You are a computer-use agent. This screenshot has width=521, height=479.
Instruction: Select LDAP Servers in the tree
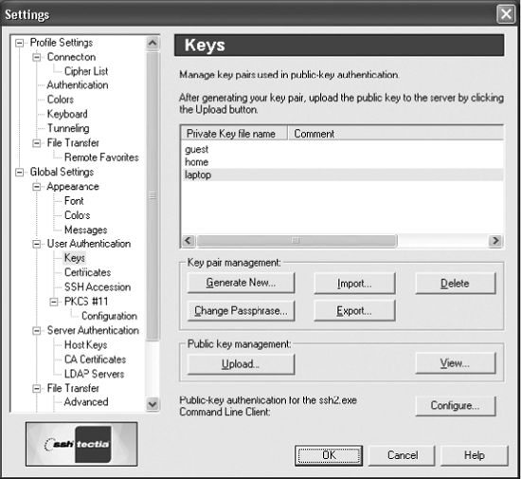pos(94,374)
